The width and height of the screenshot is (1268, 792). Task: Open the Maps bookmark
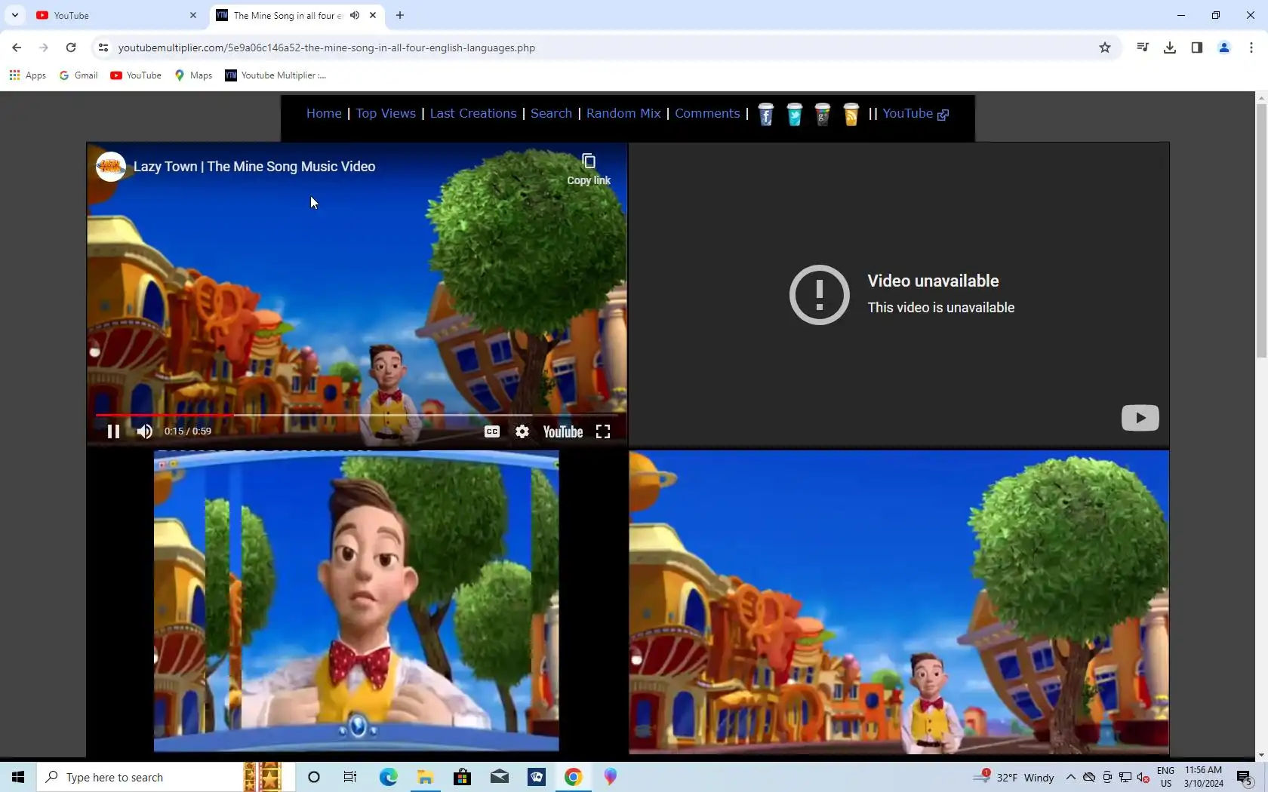point(193,75)
